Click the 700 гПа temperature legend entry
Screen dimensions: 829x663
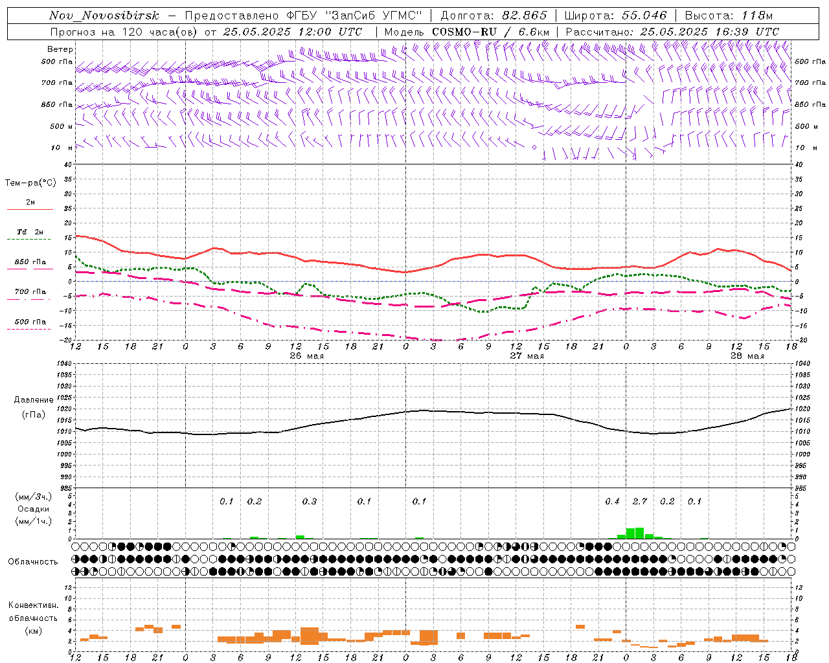coord(30,292)
